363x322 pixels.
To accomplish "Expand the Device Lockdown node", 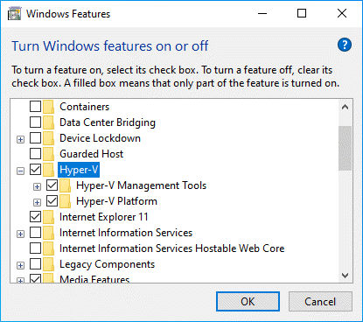I will tap(20, 139).
